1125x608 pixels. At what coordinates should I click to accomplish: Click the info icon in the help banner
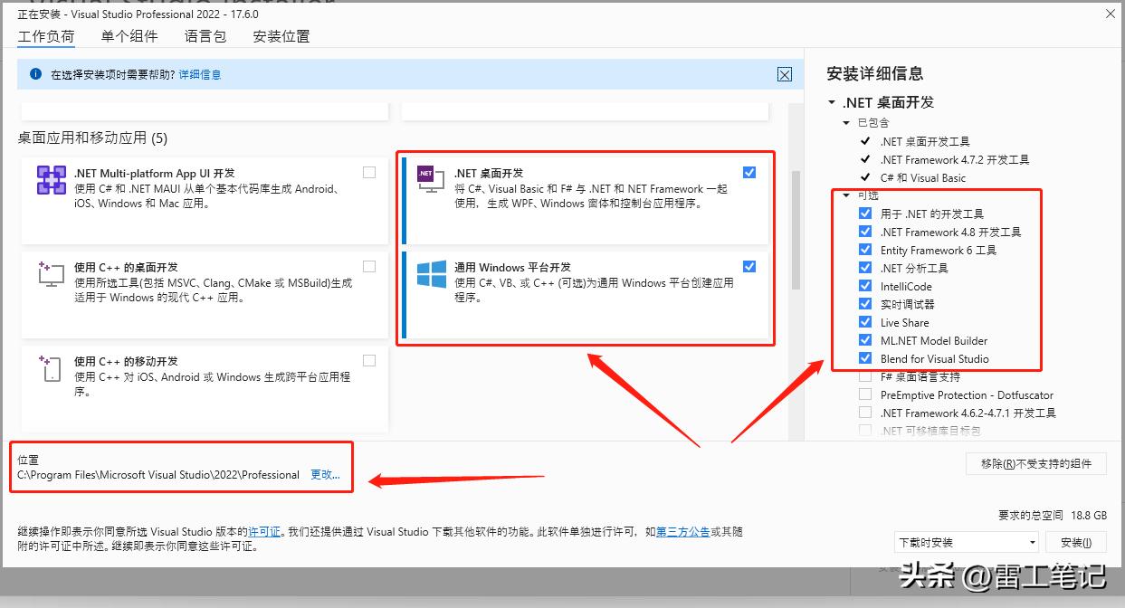tap(33, 74)
